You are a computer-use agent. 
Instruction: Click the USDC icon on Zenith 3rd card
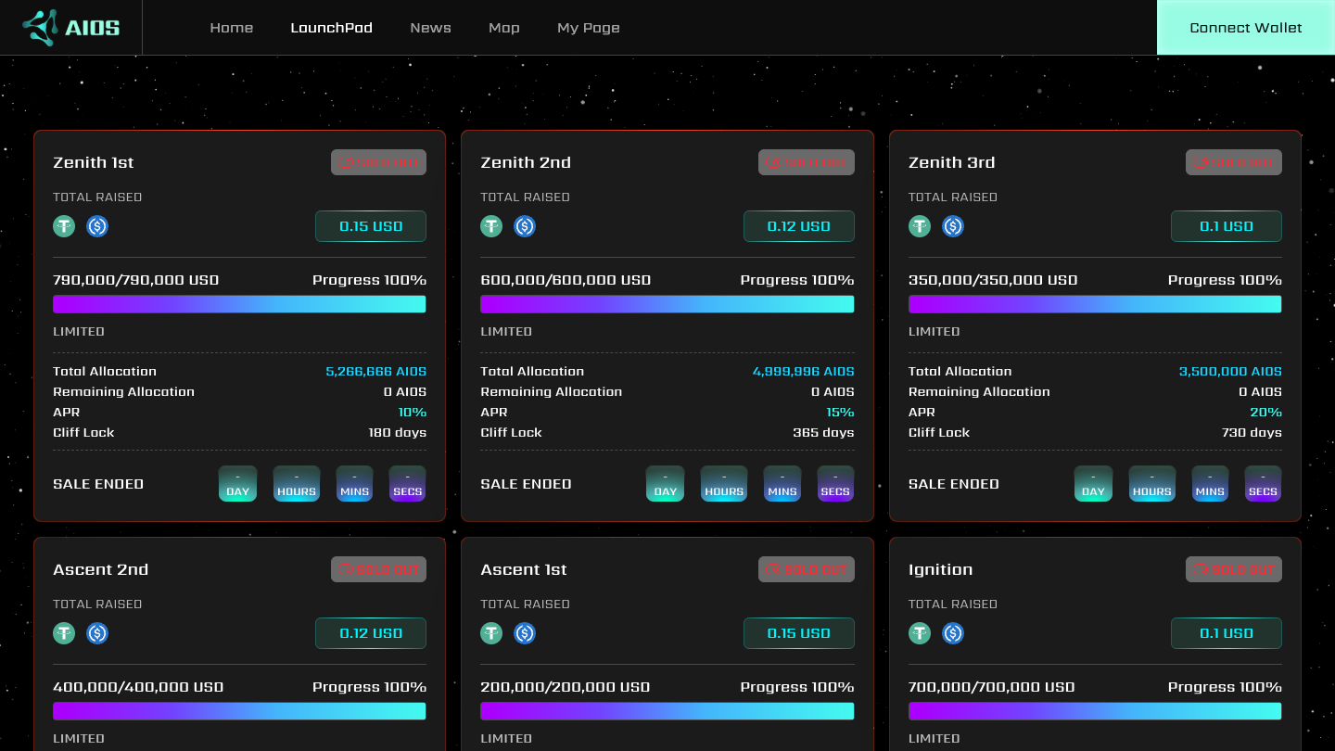pyautogui.click(x=953, y=226)
